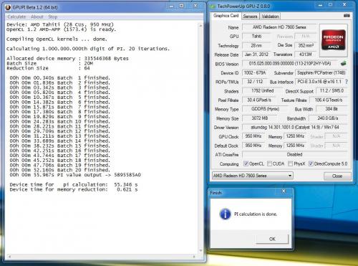Click the BIOS version save chip icon
The height and width of the screenshot is (266, 358).
coord(343,63)
